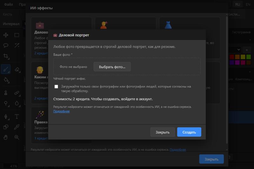
Task: Click the 41% zoom field
Action: pyautogui.click(x=11, y=166)
